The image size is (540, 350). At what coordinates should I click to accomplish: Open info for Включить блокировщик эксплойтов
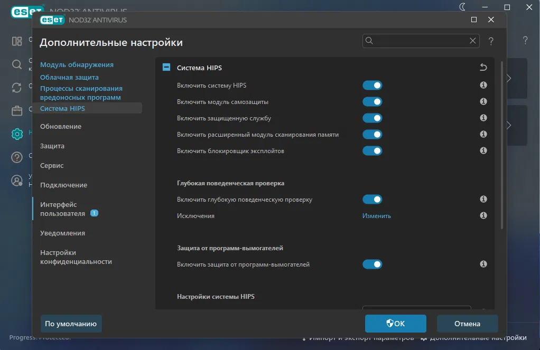pyautogui.click(x=483, y=150)
